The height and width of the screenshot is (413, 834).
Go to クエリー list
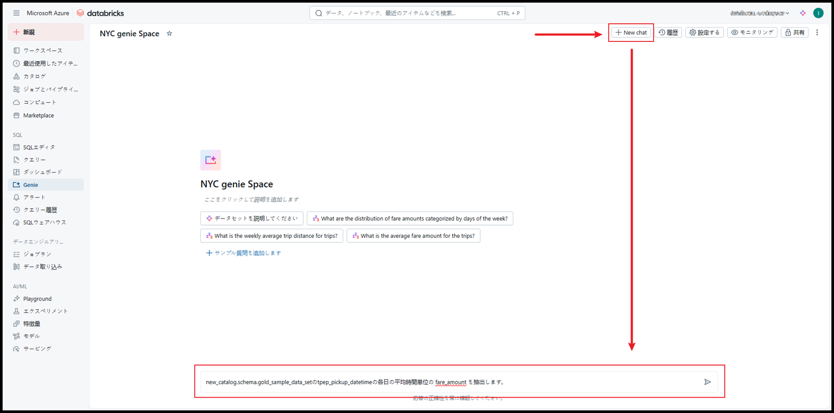[45, 160]
